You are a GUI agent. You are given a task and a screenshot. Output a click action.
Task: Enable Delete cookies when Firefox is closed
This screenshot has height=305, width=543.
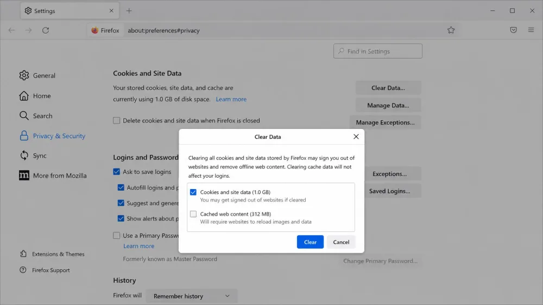(116, 121)
